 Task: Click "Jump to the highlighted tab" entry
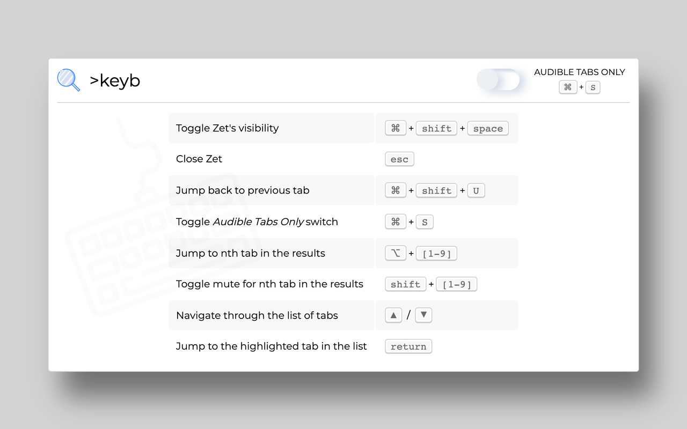pyautogui.click(x=272, y=346)
